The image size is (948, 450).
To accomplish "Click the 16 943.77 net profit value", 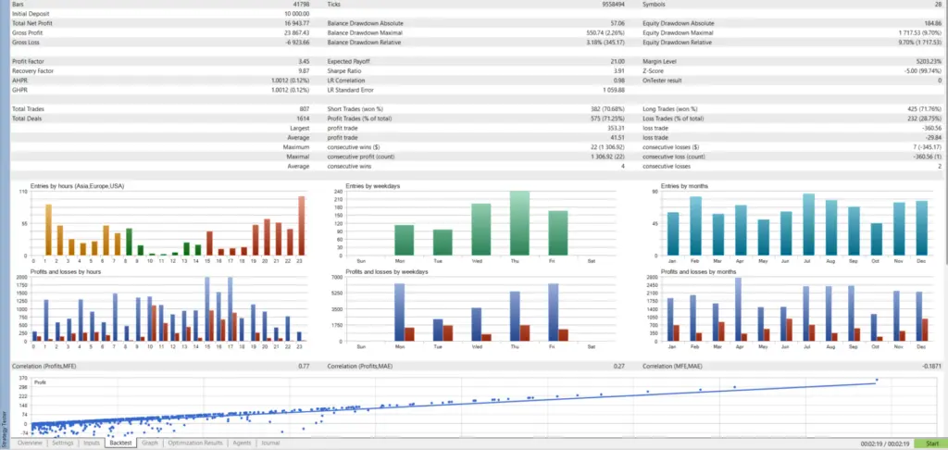I will (297, 23).
